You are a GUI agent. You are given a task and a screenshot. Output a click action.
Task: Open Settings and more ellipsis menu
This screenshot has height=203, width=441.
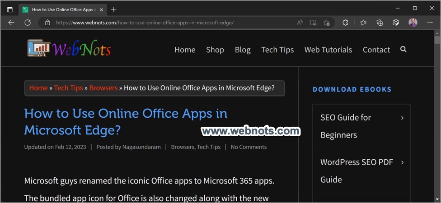(429, 23)
